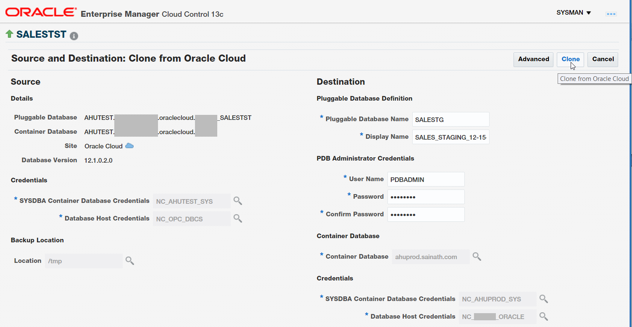The image size is (632, 327).
Task: Click the Oracle logo
Action: point(41,13)
